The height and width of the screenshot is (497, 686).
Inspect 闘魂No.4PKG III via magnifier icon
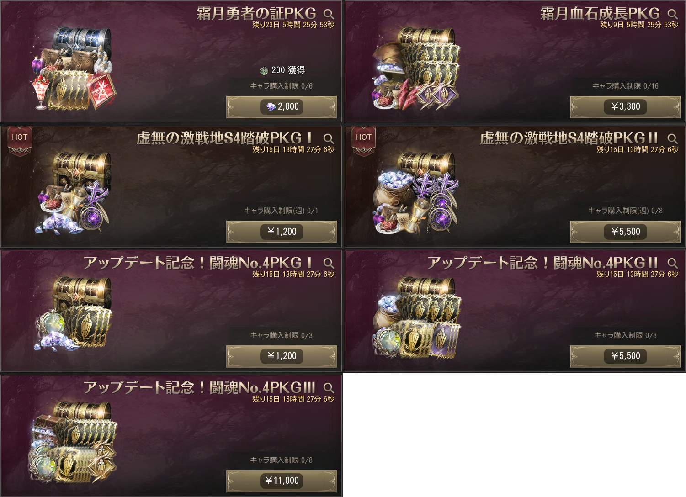(329, 388)
